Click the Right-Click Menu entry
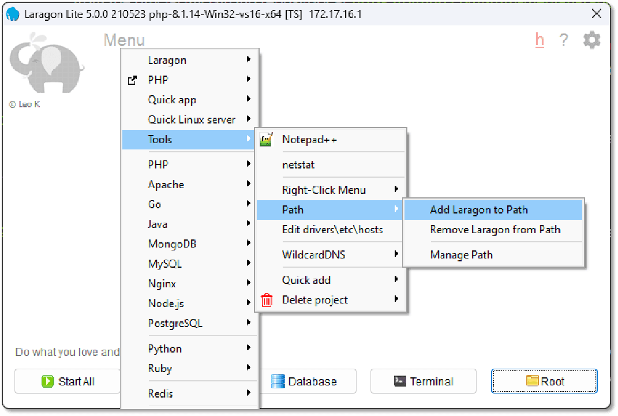Viewport: 618px width, 416px height. click(331, 190)
